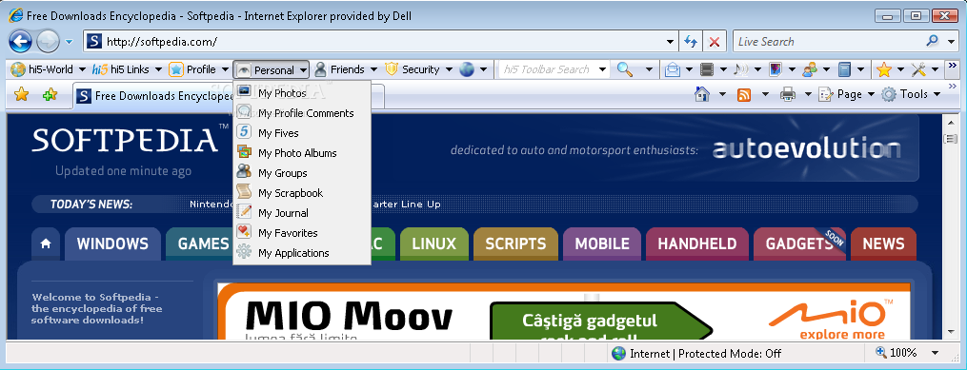The width and height of the screenshot is (967, 370).
Task: Click the Live Search magnifier icon
Action: [x=933, y=41]
